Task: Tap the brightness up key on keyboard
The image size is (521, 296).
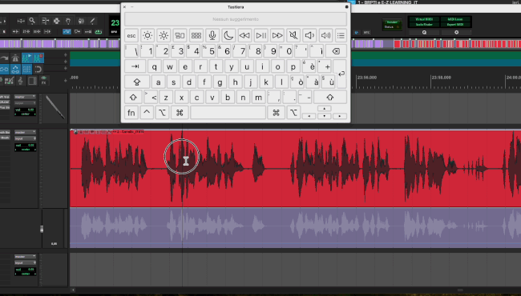Action: [164, 35]
